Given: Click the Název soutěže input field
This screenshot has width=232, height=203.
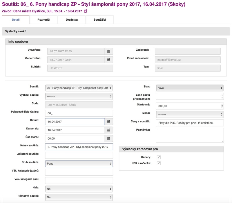Looking at the screenshot, I should (79, 147).
